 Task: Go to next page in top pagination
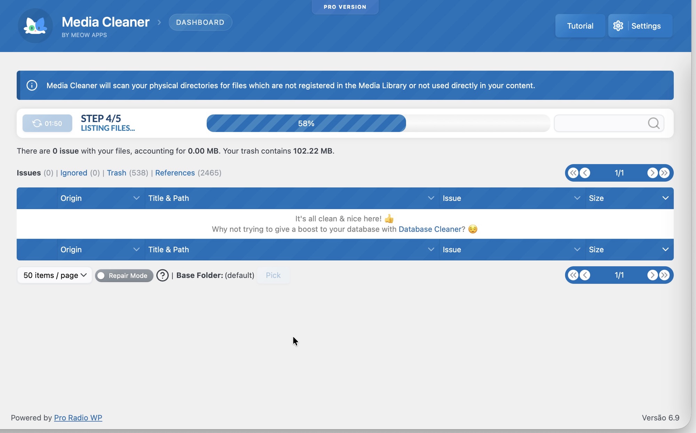pos(652,173)
